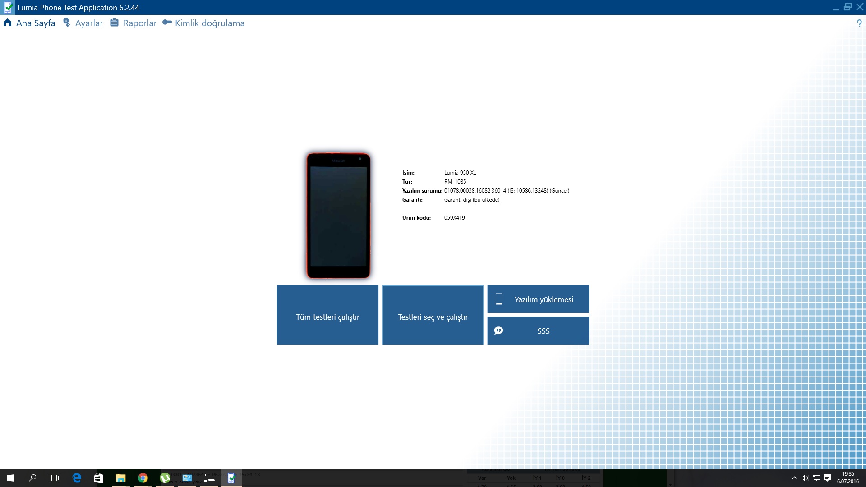Open taskbar search magnifier
Screen dimensions: 866x487
(x=32, y=478)
